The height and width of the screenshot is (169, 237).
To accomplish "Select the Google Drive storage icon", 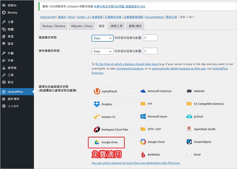I will pyautogui.click(x=97, y=142).
